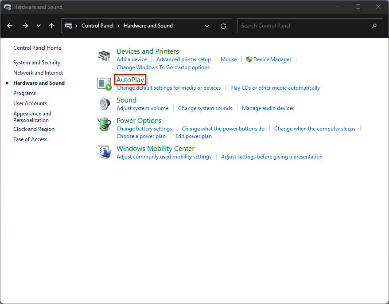This screenshot has height=304, width=389.
Task: Click the address bar Control Panel icon
Action: (x=69, y=26)
